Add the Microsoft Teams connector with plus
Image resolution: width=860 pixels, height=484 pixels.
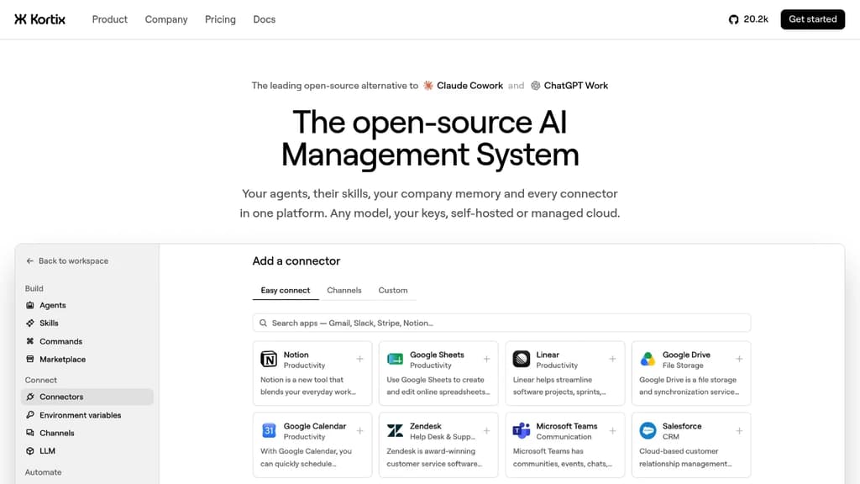pos(612,431)
